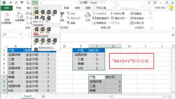Screen dimensions: 176x99
Task: Click Hide Detail icon beside 取消组合
Action: [150, 18]
